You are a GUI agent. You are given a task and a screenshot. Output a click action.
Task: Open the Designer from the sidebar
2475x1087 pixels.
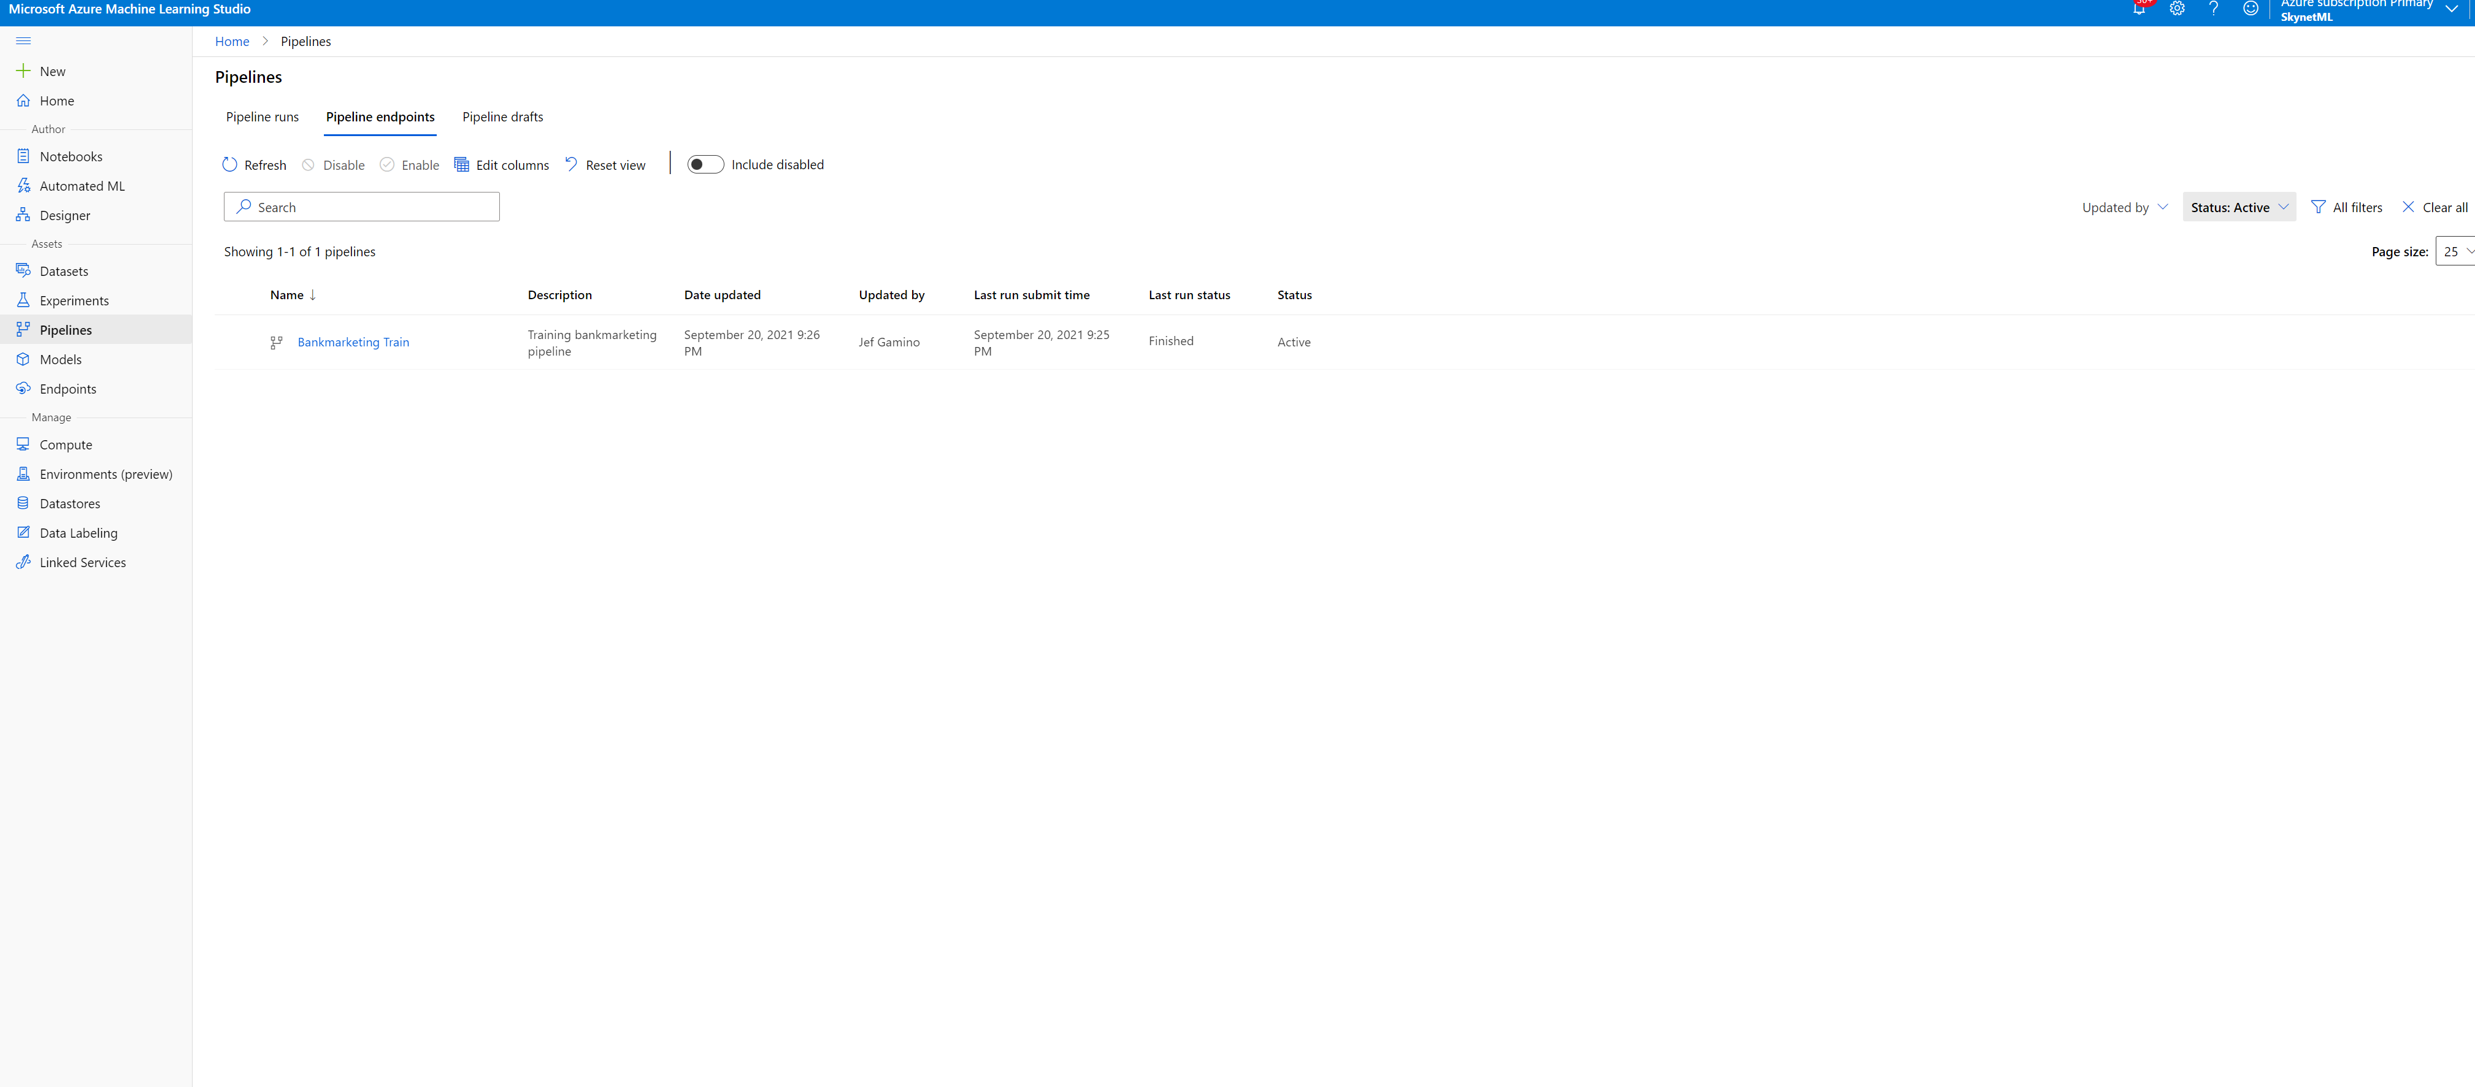[x=66, y=215]
